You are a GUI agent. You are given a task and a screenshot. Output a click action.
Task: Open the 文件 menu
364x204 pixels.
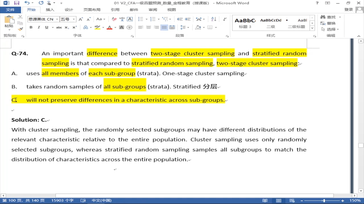pyautogui.click(x=10, y=10)
